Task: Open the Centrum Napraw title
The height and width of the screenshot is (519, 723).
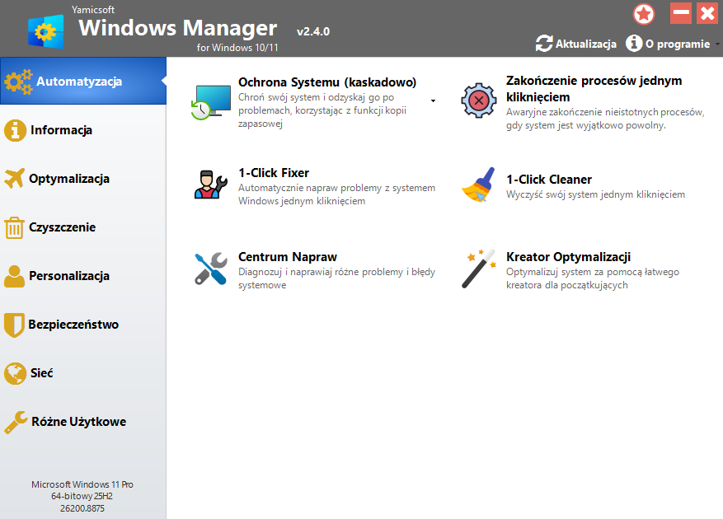Action: (x=288, y=257)
